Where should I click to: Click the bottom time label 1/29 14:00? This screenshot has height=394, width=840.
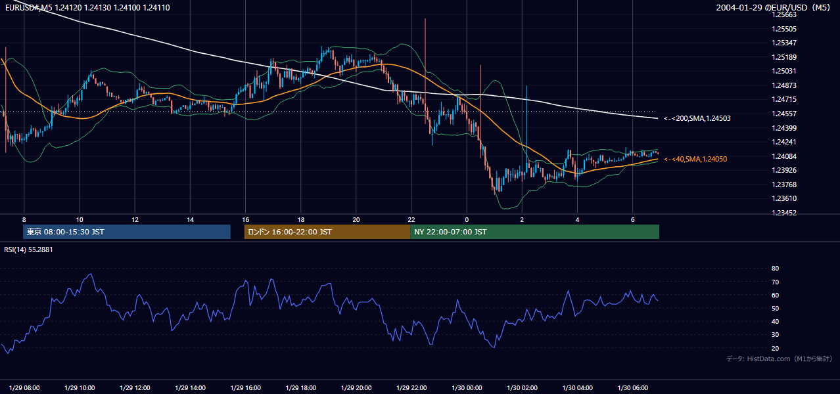coord(190,387)
